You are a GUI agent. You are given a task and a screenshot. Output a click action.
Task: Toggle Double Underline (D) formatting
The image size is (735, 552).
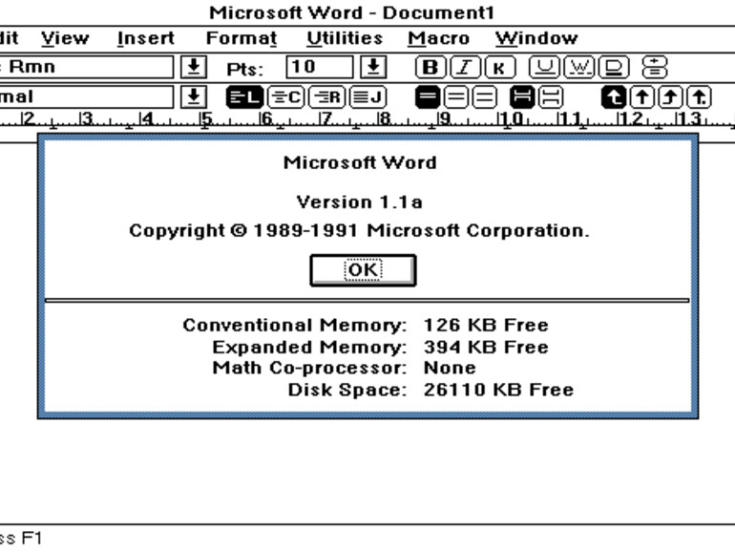614,68
